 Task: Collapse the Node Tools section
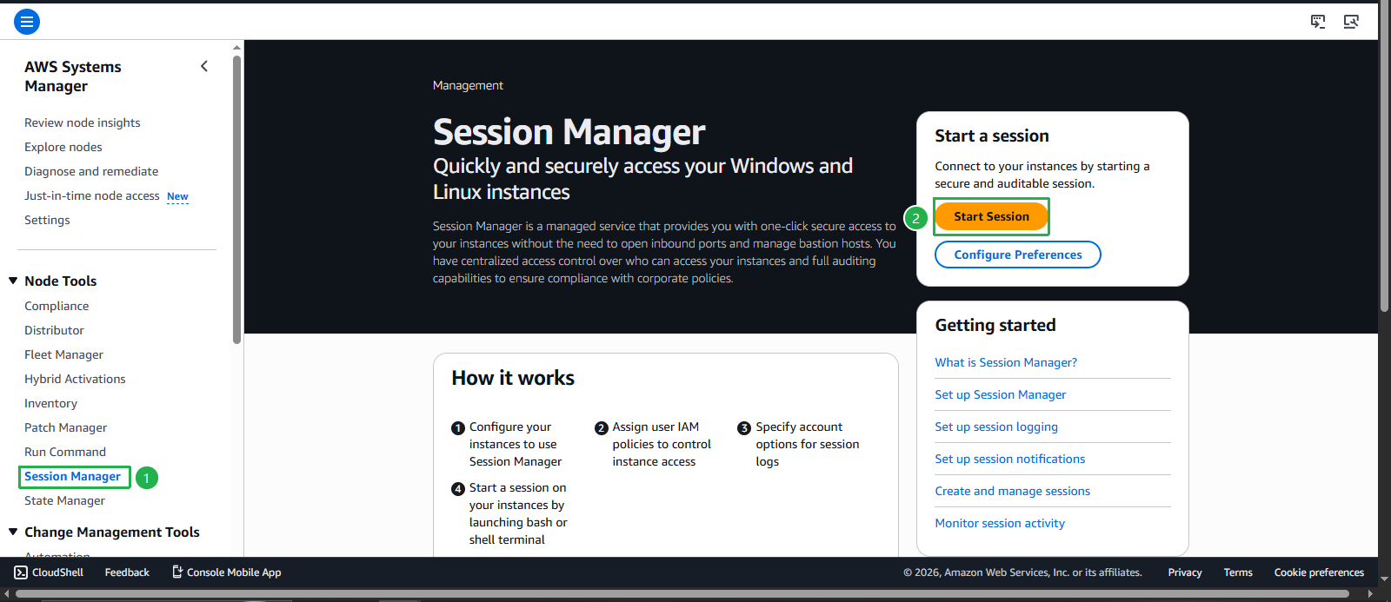click(13, 281)
